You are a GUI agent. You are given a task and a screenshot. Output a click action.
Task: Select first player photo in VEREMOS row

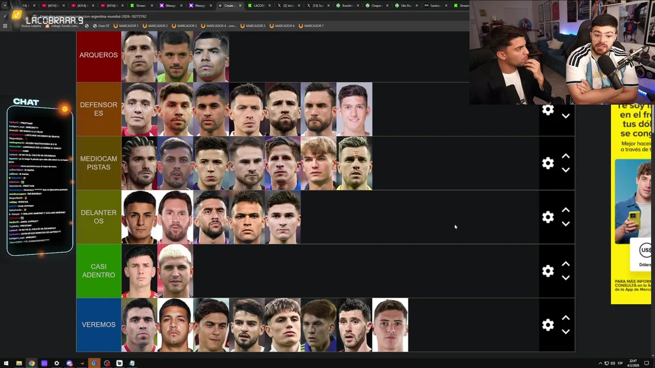[x=139, y=325]
